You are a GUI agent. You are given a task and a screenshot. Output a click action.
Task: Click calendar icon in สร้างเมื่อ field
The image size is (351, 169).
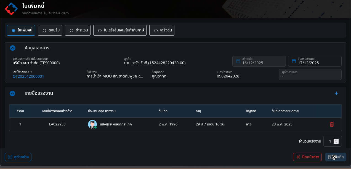(238, 61)
